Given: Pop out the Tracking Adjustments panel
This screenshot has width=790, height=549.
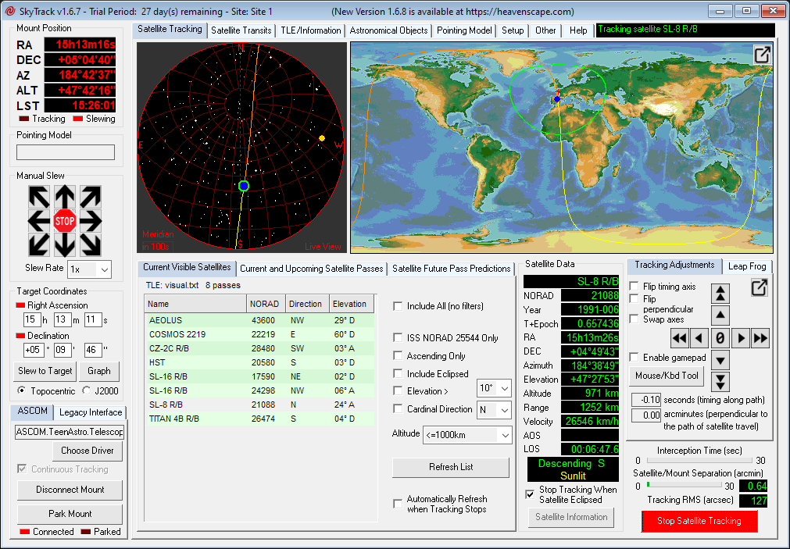Looking at the screenshot, I should pyautogui.click(x=758, y=287).
